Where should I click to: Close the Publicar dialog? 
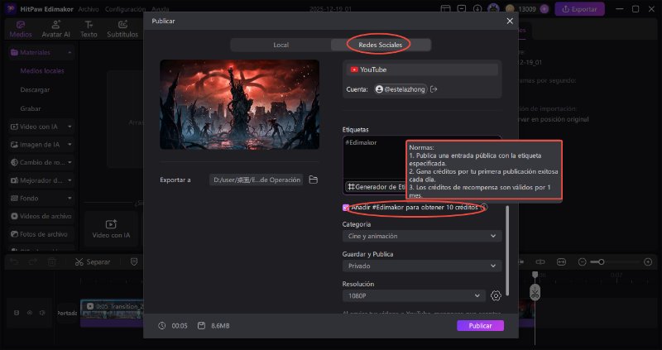pyautogui.click(x=510, y=22)
